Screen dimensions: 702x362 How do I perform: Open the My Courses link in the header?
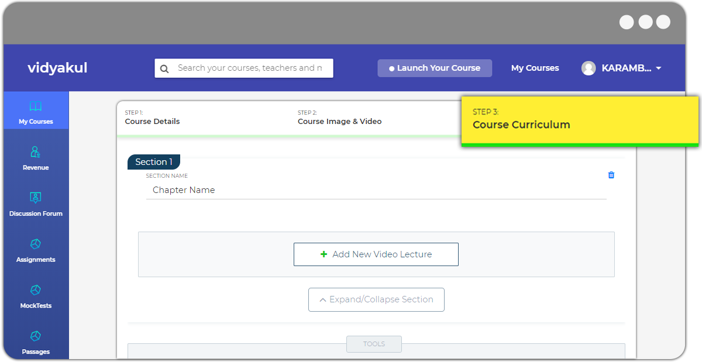[x=535, y=68]
